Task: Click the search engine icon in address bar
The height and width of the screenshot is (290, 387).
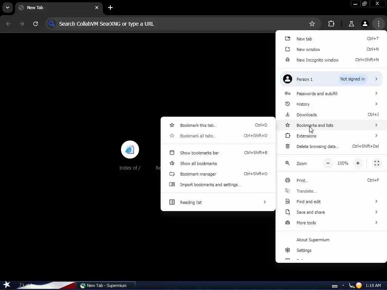Action: tap(51, 24)
